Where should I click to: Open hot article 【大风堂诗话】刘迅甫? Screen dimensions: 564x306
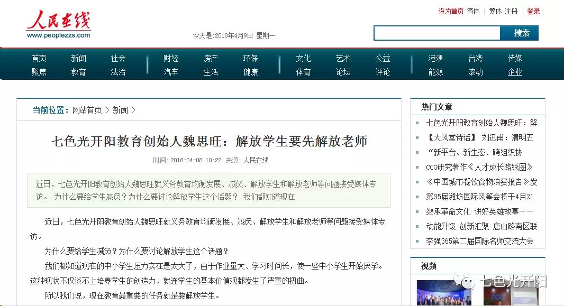pyautogui.click(x=480, y=137)
